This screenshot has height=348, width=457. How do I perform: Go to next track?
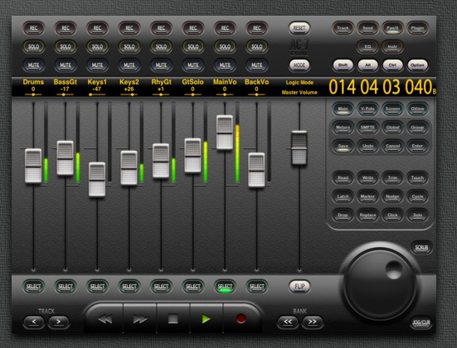(x=59, y=321)
